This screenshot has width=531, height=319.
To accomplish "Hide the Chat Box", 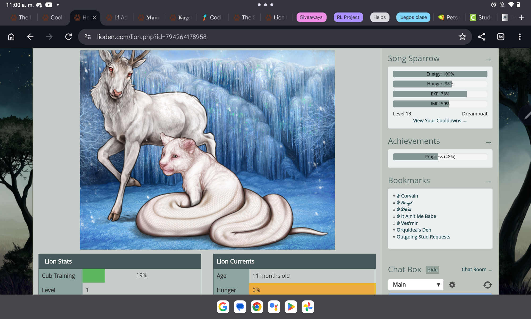I will 432,270.
